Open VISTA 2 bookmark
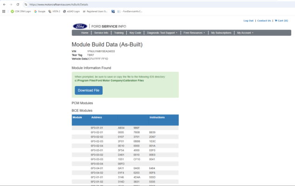This screenshot has width=295, height=186. (x=54, y=12)
